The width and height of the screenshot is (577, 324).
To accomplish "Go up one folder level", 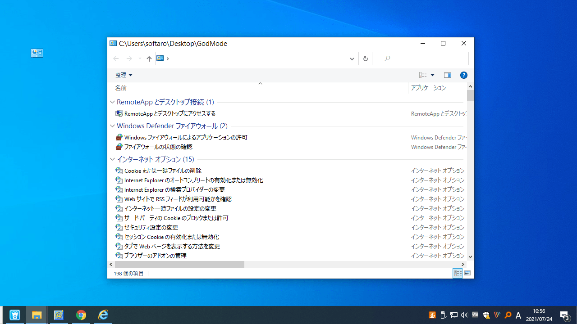I will click(149, 58).
